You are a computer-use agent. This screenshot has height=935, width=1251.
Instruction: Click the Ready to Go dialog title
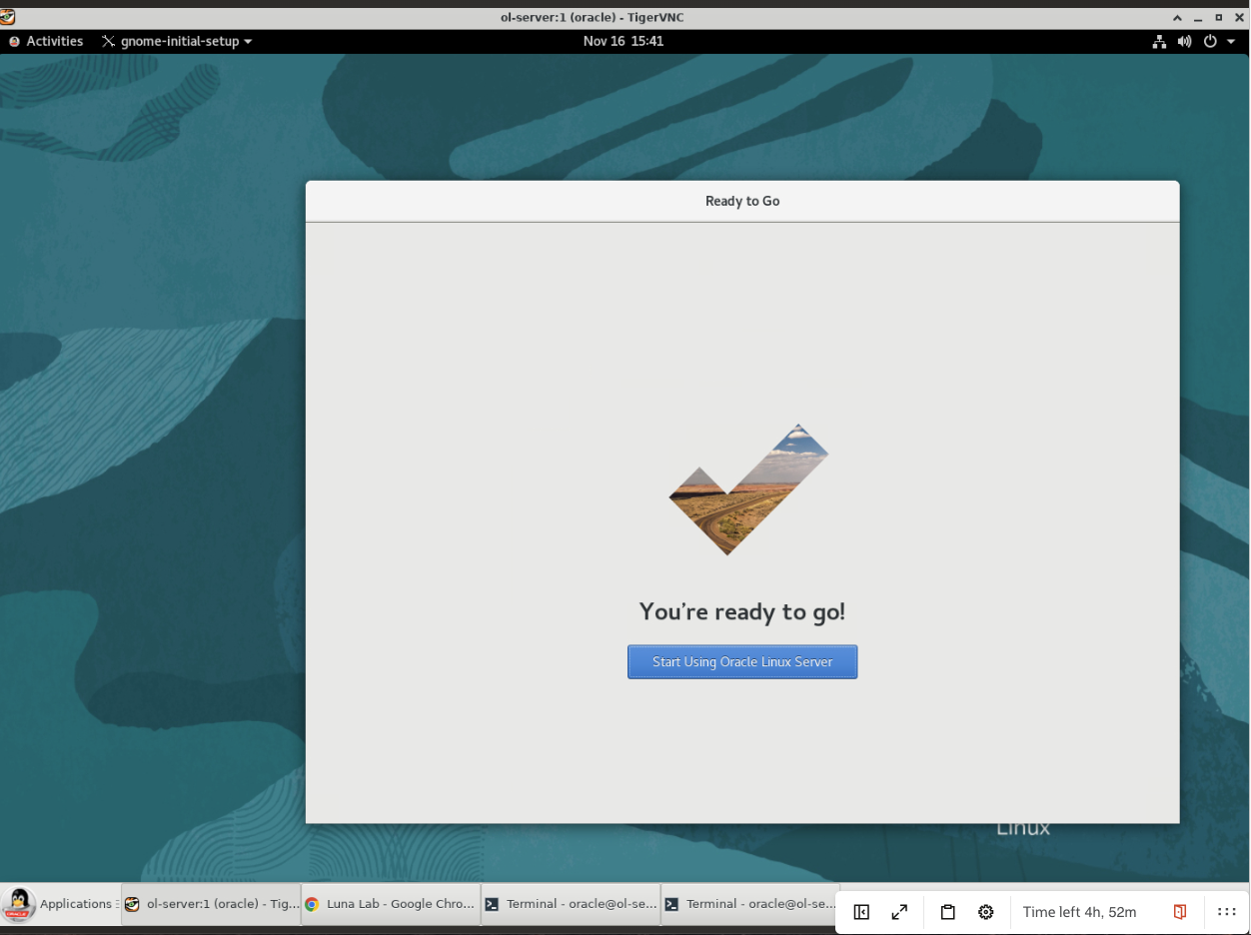point(742,201)
